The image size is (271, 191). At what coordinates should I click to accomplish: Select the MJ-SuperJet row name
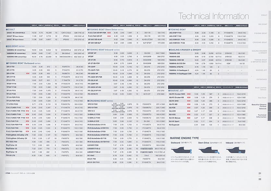point(174,125)
